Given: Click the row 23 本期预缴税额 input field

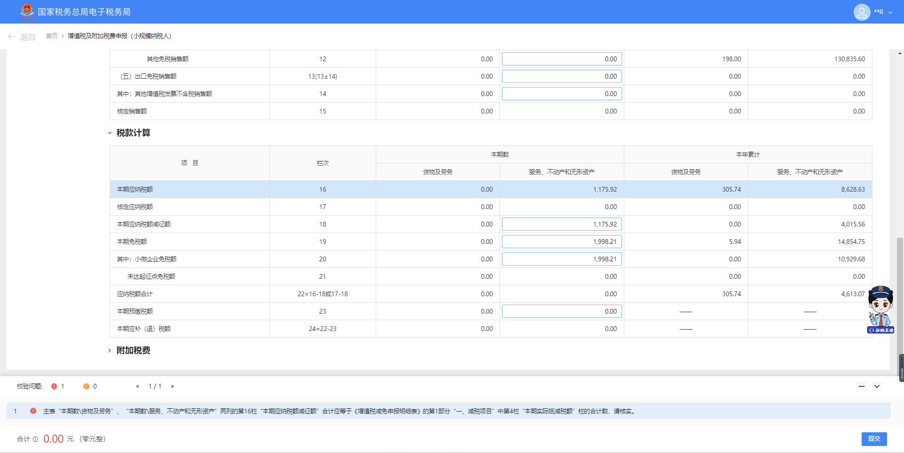Looking at the screenshot, I should pyautogui.click(x=561, y=311).
